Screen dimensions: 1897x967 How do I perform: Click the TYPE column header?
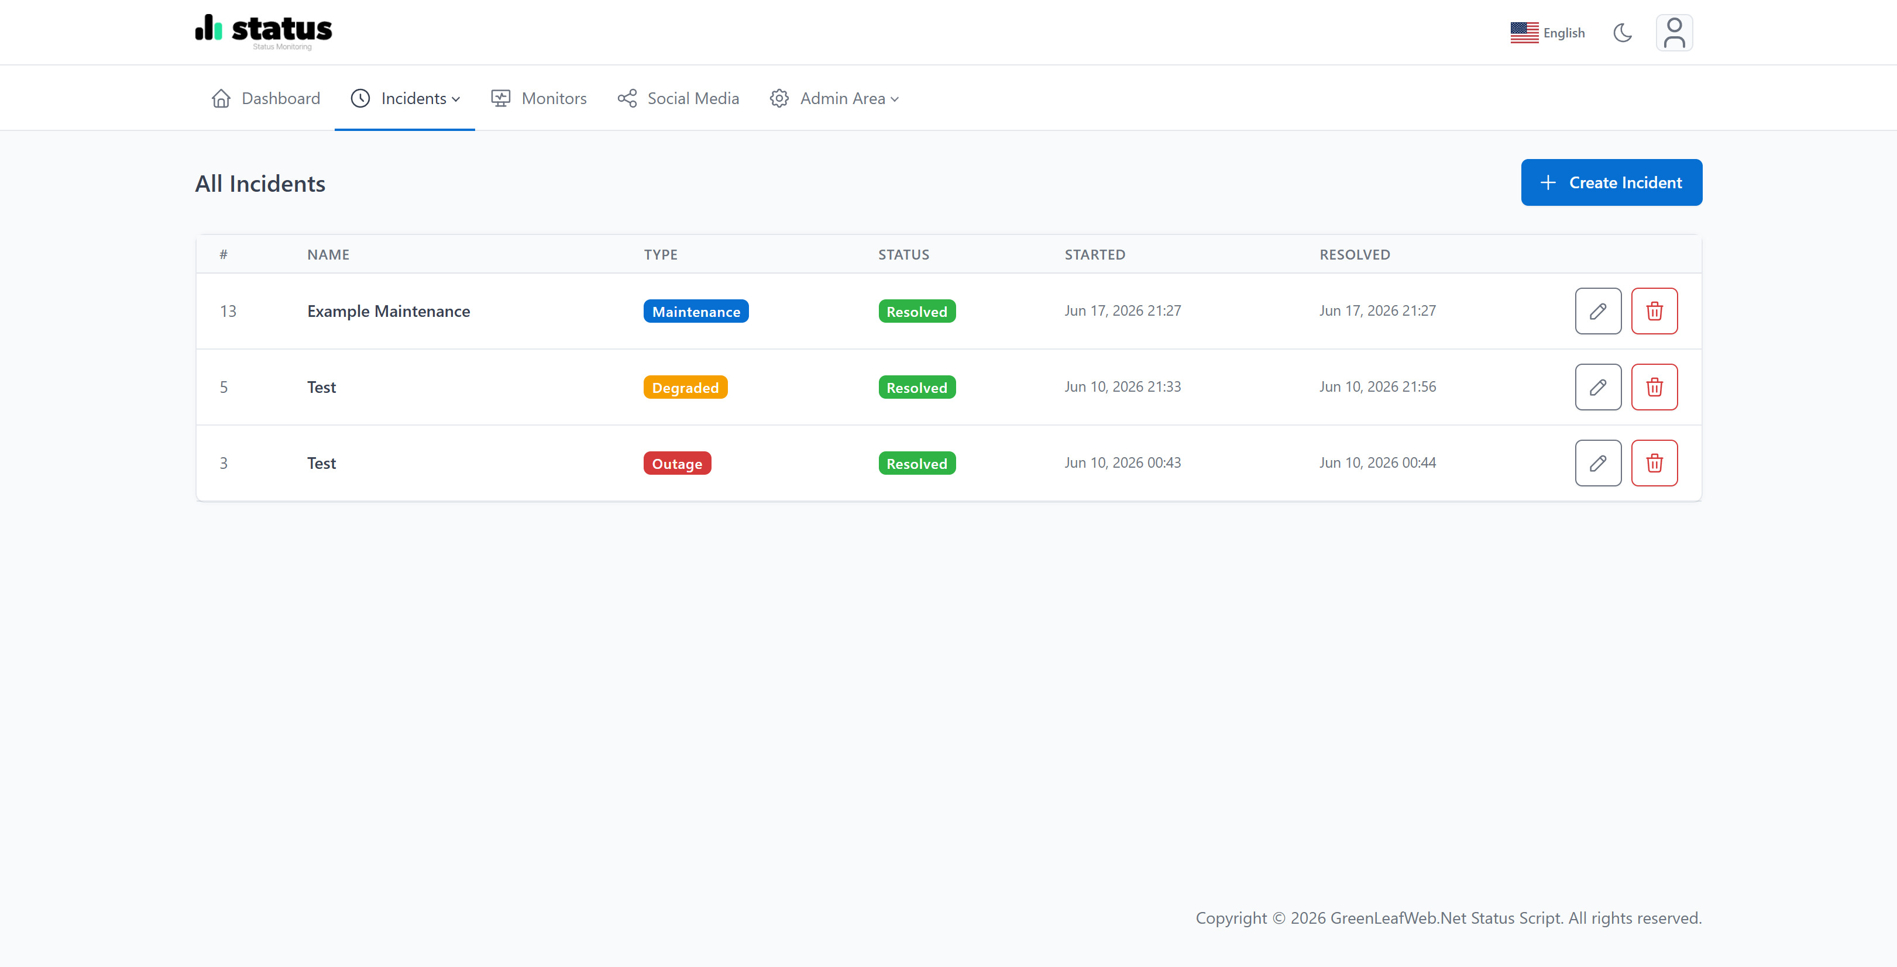660,255
